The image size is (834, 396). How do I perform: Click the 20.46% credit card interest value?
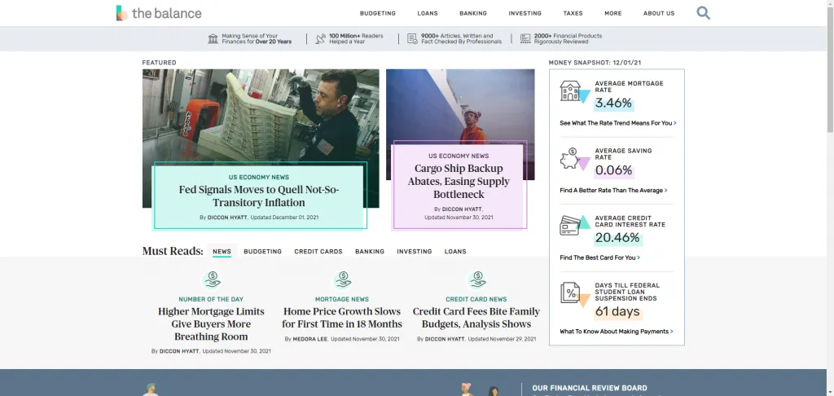(617, 238)
